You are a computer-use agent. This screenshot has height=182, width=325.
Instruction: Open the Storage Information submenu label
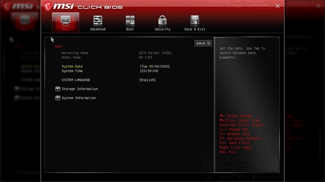click(x=80, y=89)
